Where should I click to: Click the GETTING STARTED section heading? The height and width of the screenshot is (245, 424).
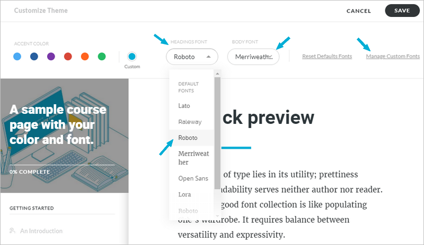point(32,208)
